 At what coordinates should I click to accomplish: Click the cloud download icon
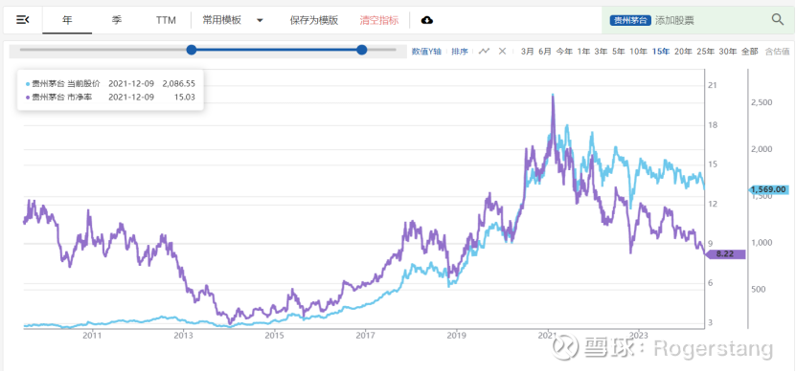[x=427, y=20]
